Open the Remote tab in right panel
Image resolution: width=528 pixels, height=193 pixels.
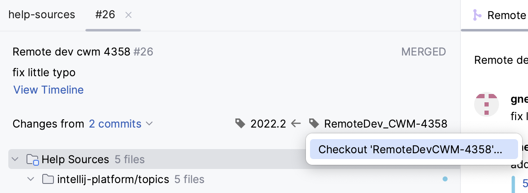(500, 15)
